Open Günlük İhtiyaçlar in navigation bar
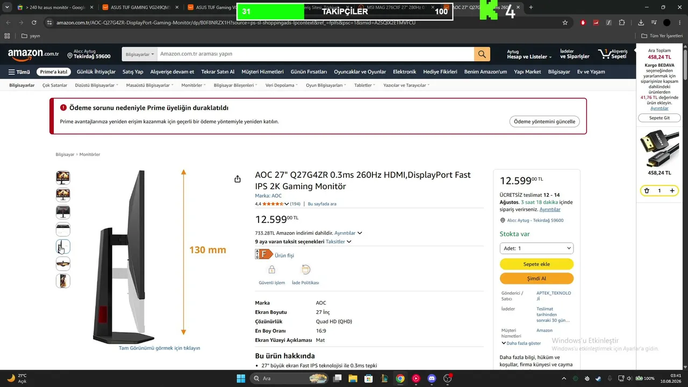Viewport: 688px width, 387px height. coord(96,72)
